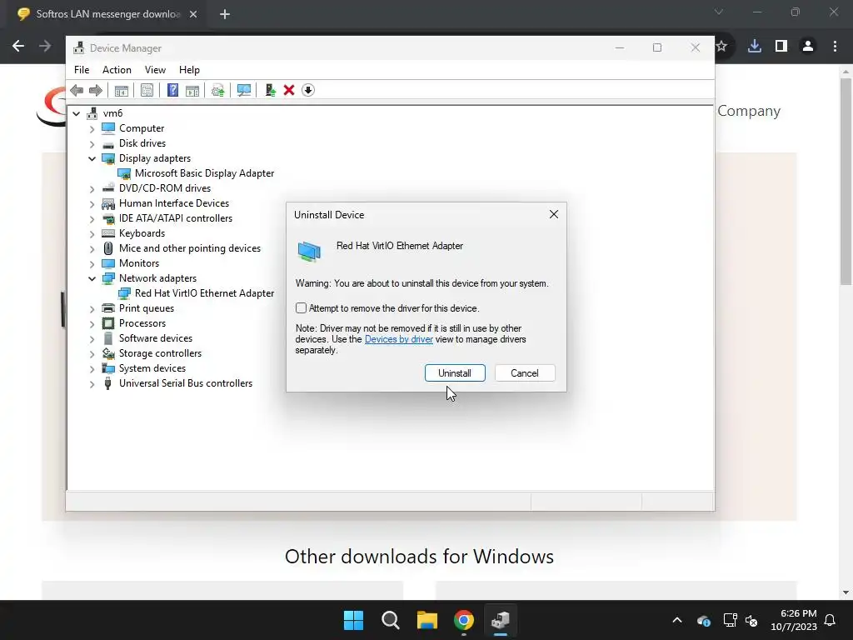This screenshot has width=853, height=640.
Task: Follow the 'Devices by driver' link
Action: 399,340
